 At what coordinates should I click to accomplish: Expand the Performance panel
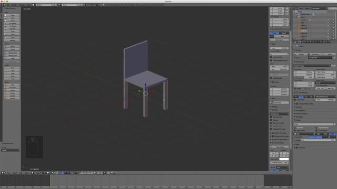click(300, 110)
